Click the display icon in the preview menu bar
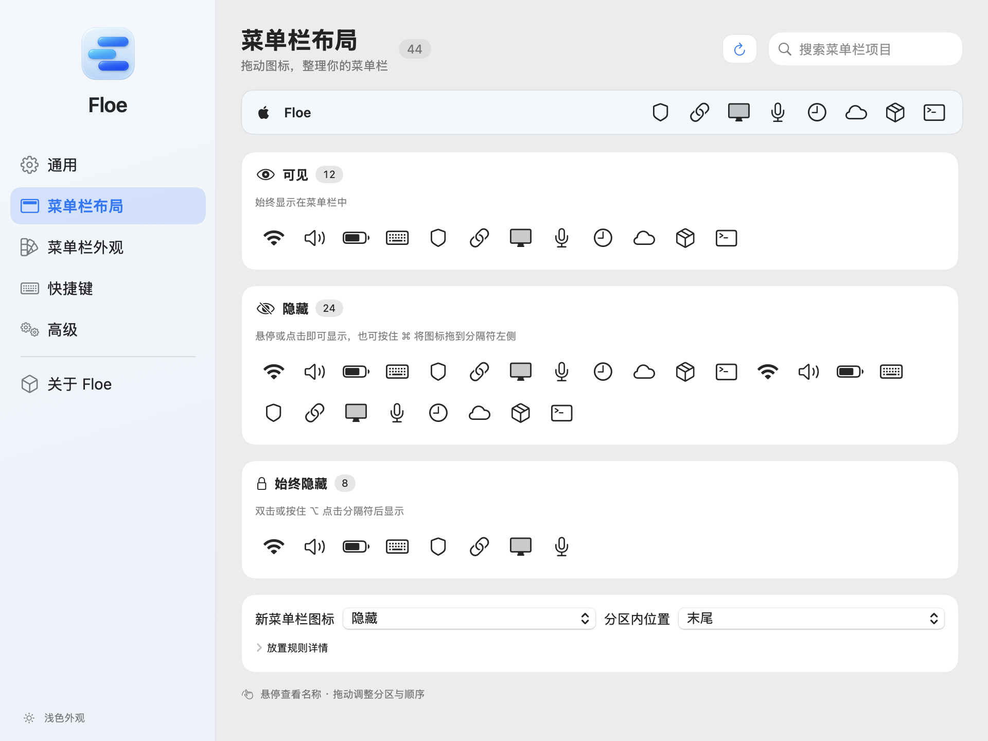Image resolution: width=988 pixels, height=741 pixels. click(x=739, y=112)
